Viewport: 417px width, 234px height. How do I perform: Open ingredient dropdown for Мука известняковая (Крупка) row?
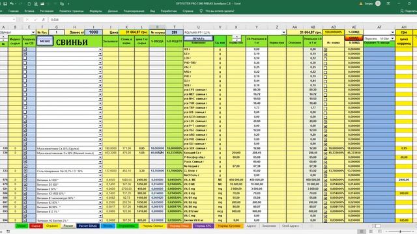tap(100, 149)
